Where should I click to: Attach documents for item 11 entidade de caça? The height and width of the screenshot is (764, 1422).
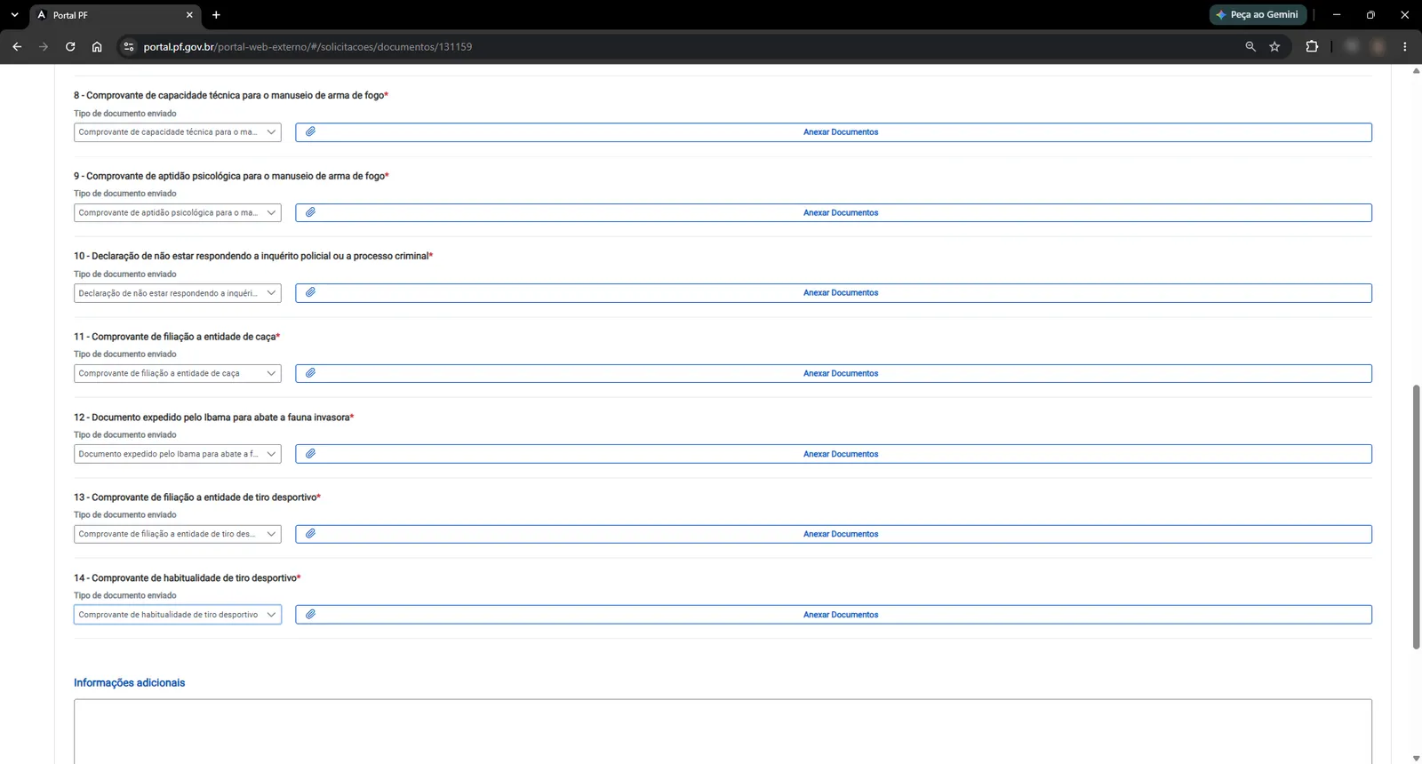click(x=834, y=373)
